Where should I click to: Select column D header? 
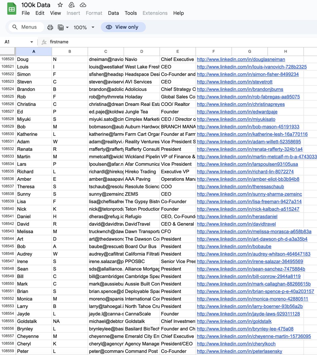click(x=142, y=51)
